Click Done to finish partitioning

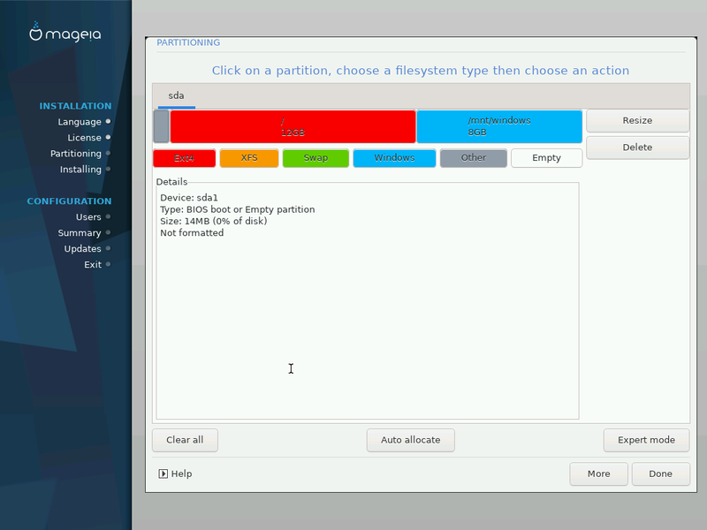pos(660,473)
